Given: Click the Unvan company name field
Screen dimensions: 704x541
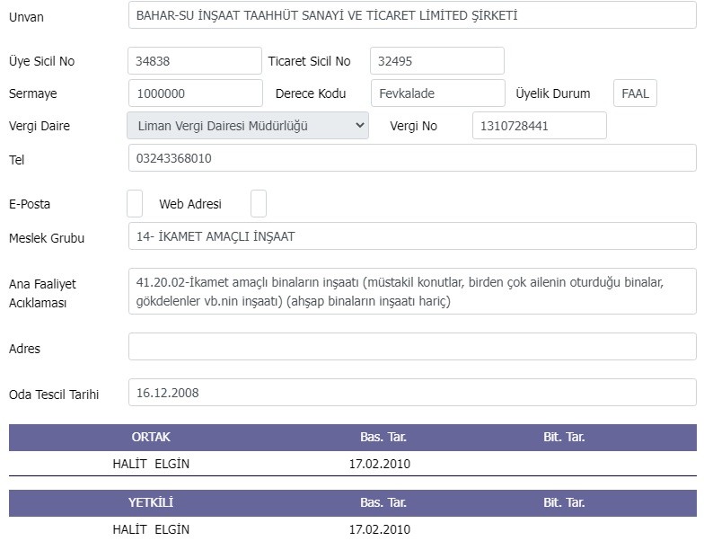Looking at the screenshot, I should pos(412,15).
